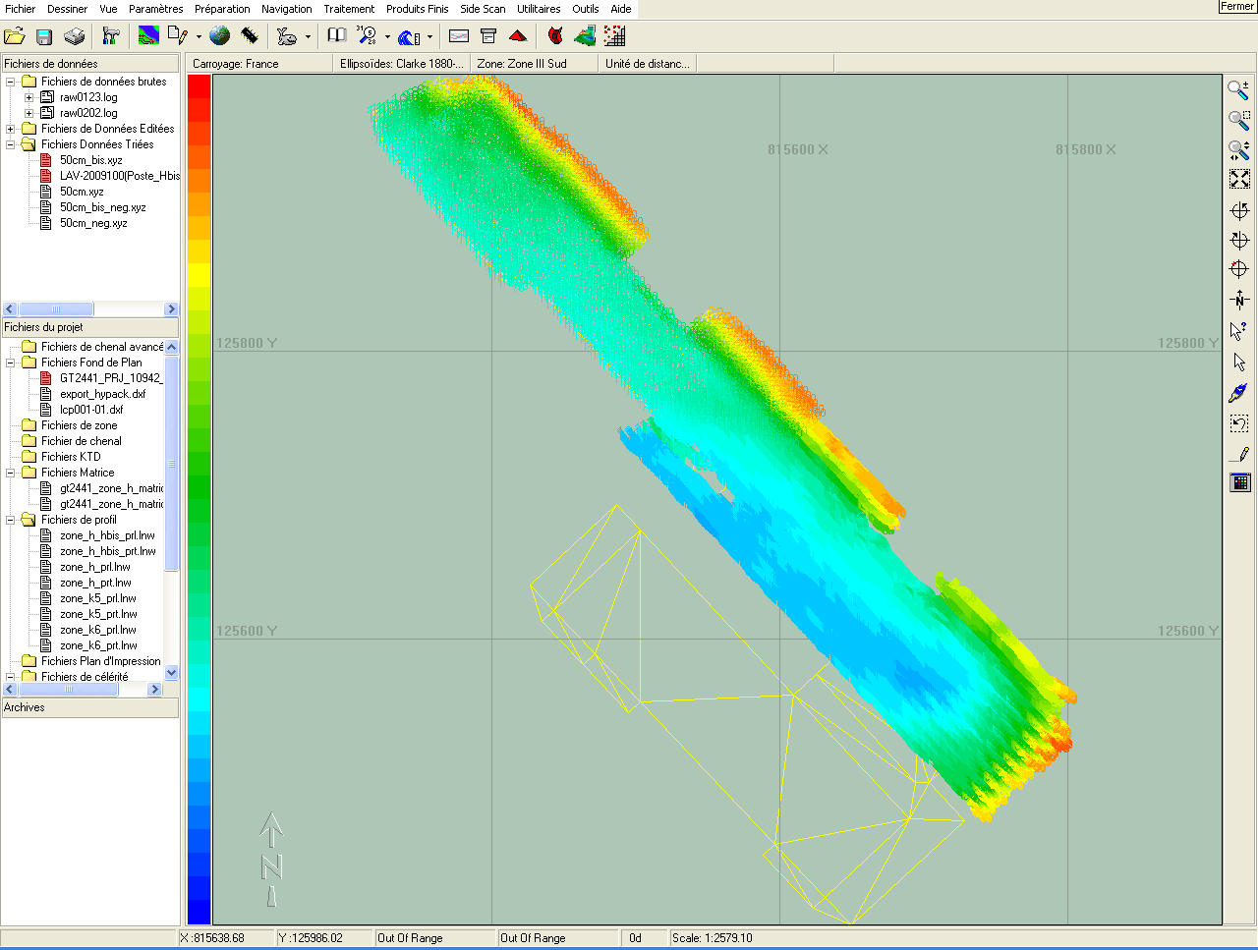Select the query cursor with question mark
The height and width of the screenshot is (950, 1258).
click(x=1239, y=330)
